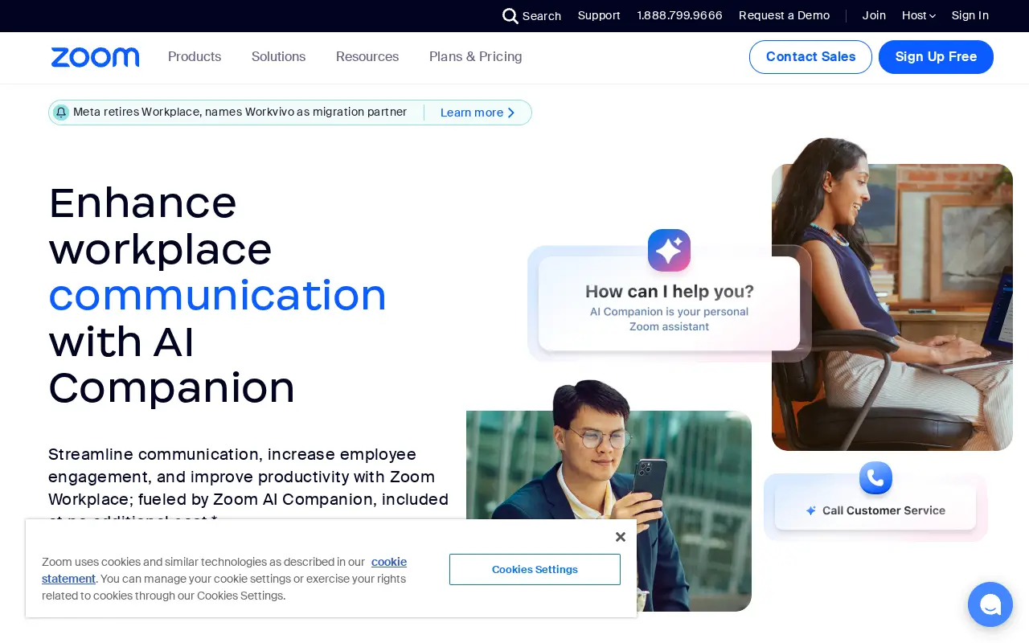The width and height of the screenshot is (1029, 643).
Task: Close the cookie banner
Action: pos(620,537)
